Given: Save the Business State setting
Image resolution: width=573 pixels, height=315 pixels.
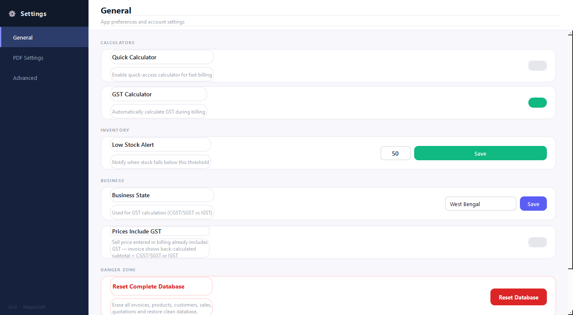Looking at the screenshot, I should pyautogui.click(x=533, y=204).
